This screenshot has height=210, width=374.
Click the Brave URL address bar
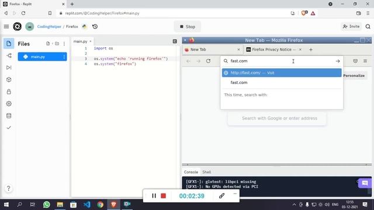tap(174, 13)
